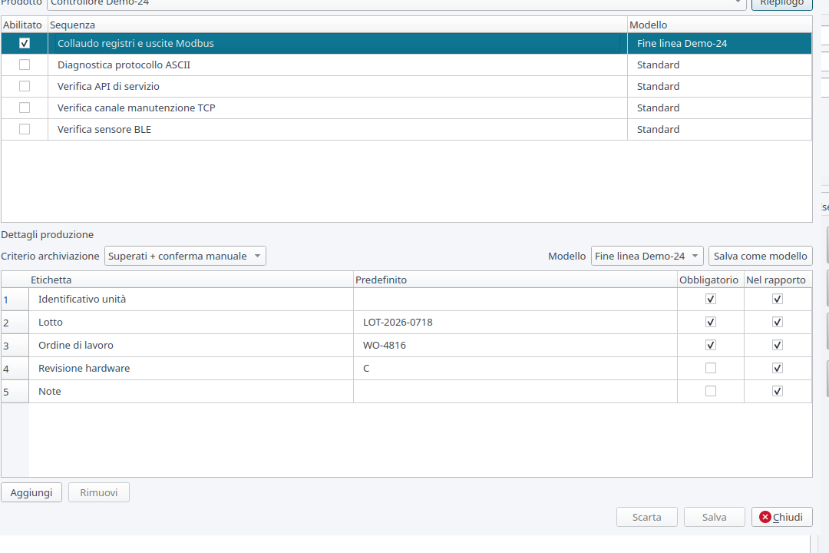
Task: Toggle Nel rapporto for Lotto
Action: click(777, 323)
